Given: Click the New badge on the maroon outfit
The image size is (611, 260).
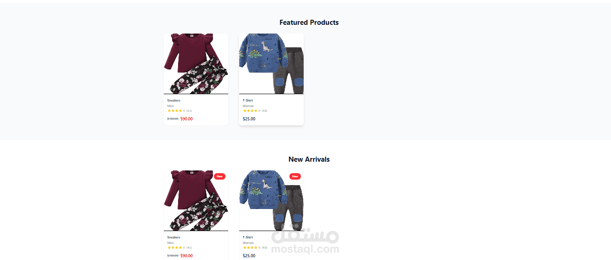Looking at the screenshot, I should [219, 176].
